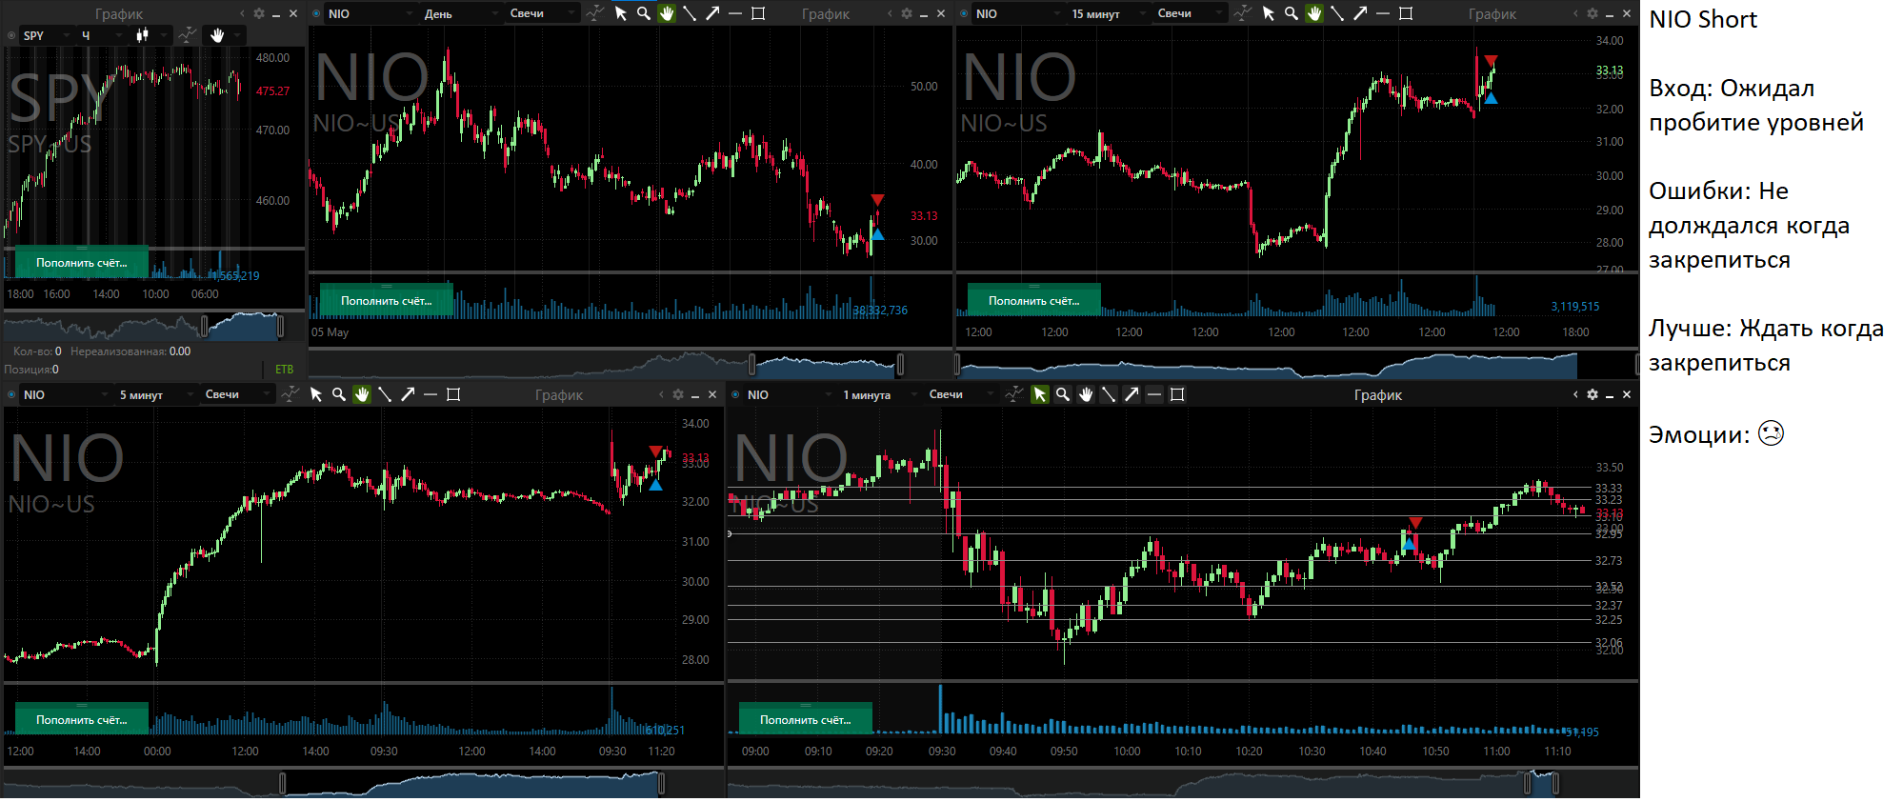Click left range handle of 5 минут chart scroller
The width and height of the screenshot is (1903, 802).
click(282, 783)
